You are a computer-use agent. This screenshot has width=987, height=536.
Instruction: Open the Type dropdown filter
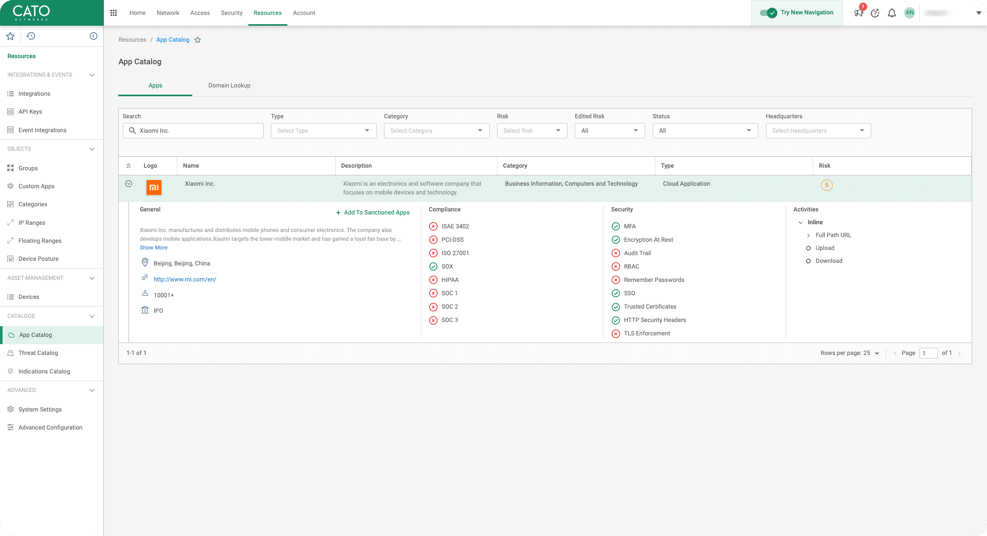coord(323,131)
